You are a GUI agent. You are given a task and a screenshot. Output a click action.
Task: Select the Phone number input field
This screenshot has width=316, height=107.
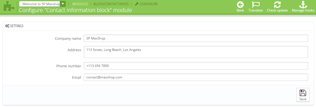click(x=196, y=66)
